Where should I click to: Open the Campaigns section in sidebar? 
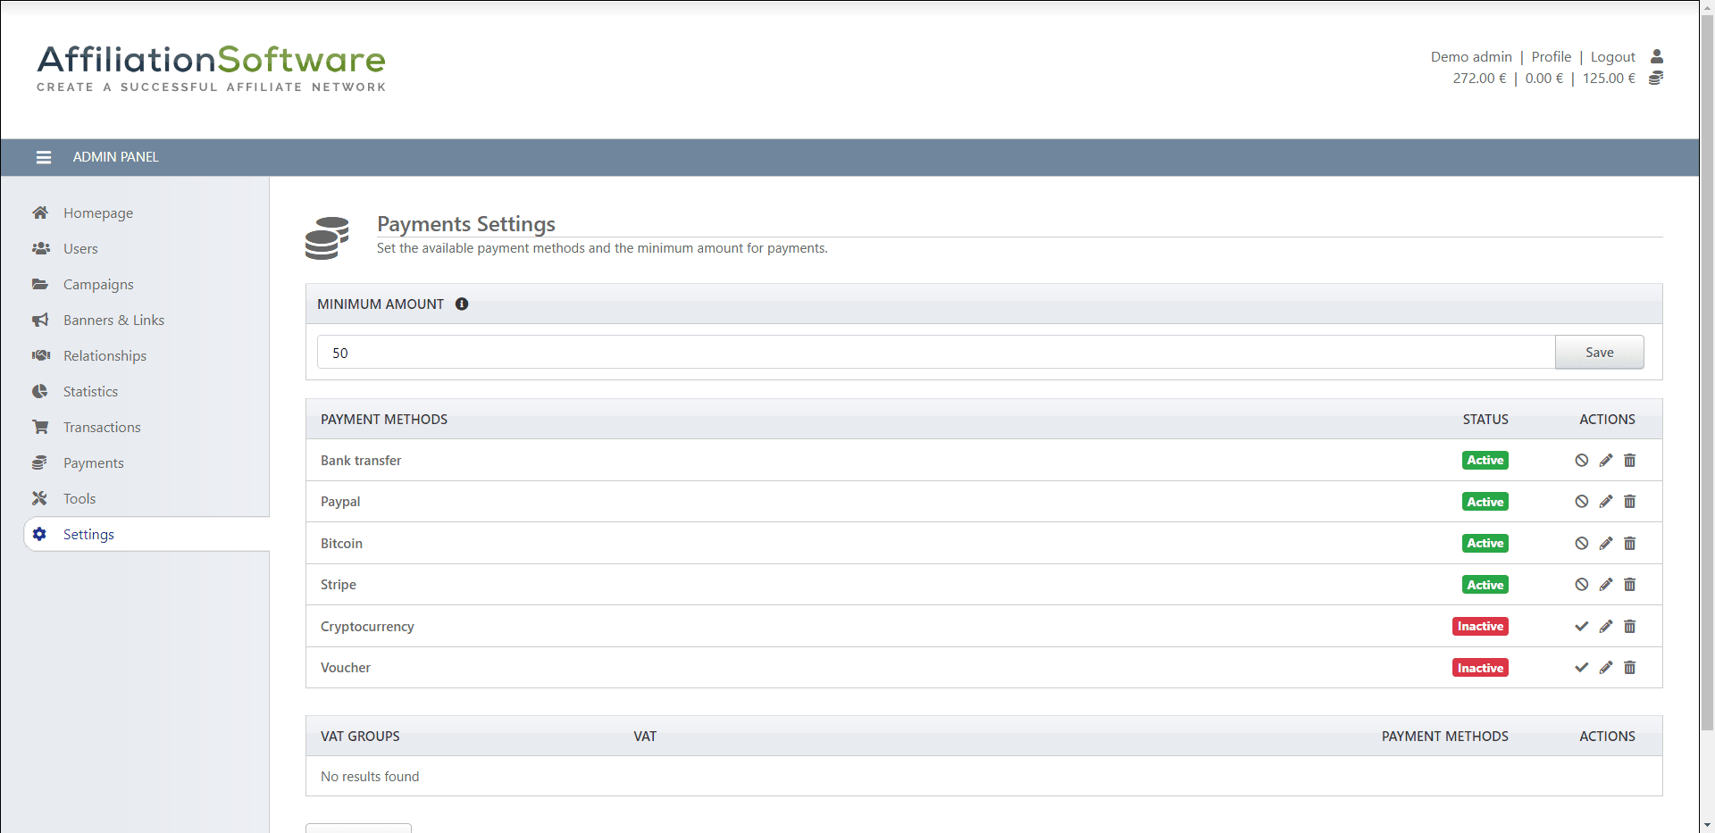pos(98,285)
